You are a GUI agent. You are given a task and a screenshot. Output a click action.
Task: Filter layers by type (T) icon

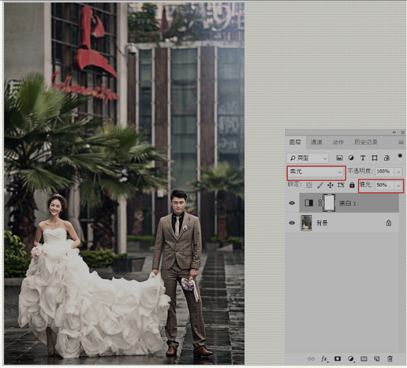363,158
